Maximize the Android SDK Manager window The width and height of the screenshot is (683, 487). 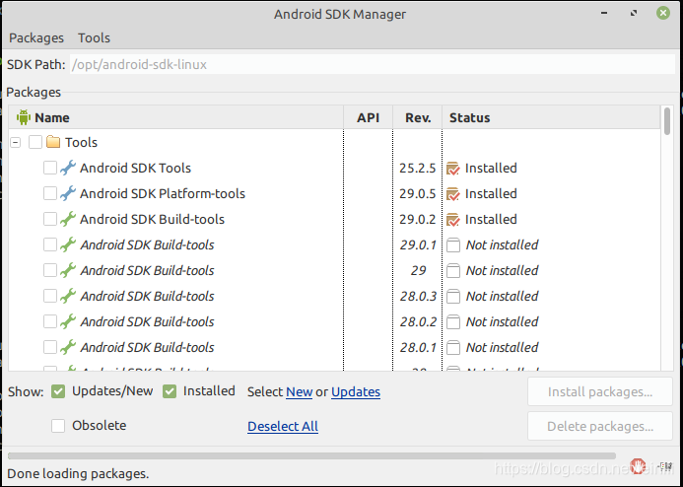(x=634, y=13)
